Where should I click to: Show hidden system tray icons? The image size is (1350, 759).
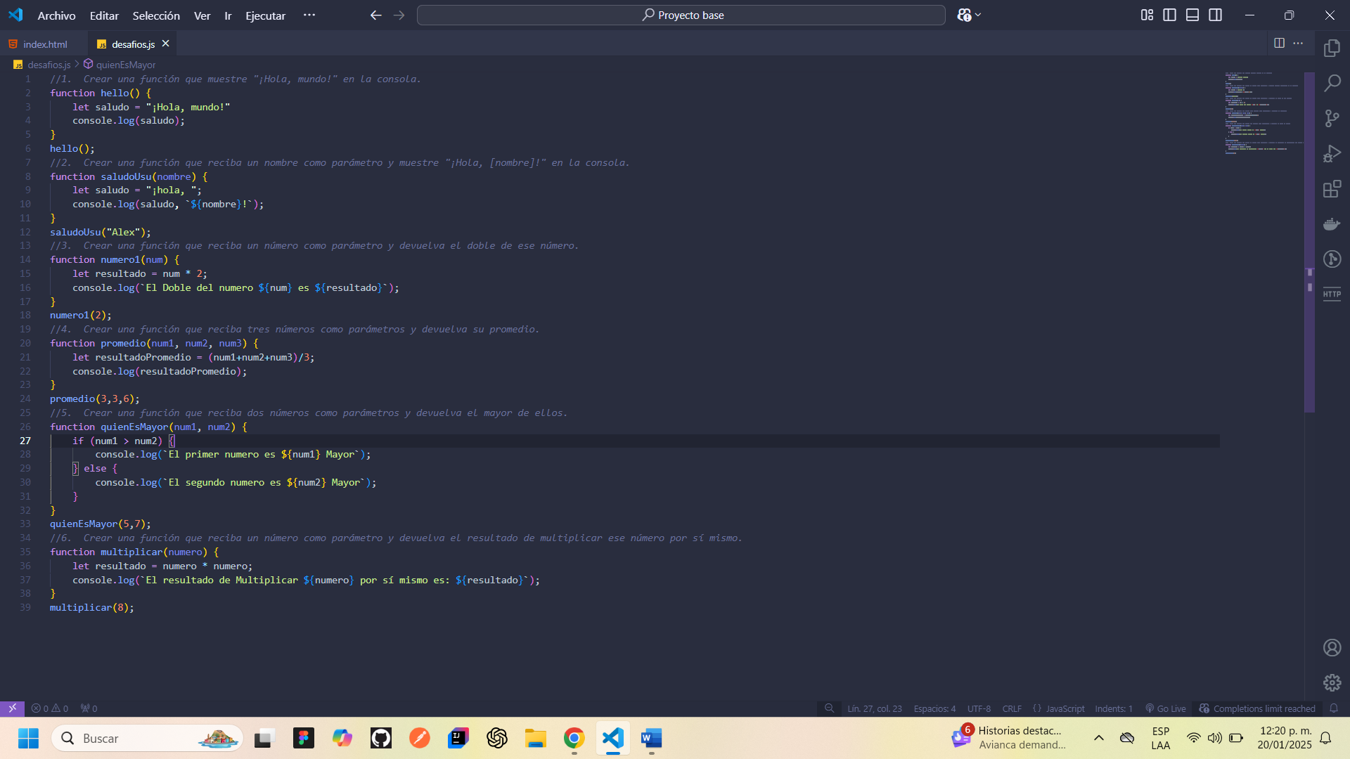coord(1098,738)
